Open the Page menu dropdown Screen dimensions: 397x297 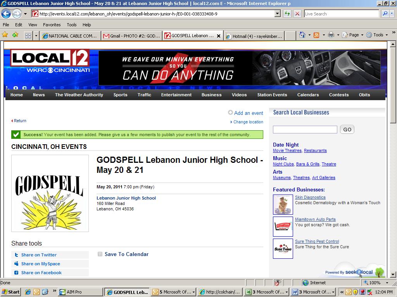pyautogui.click(x=353, y=35)
